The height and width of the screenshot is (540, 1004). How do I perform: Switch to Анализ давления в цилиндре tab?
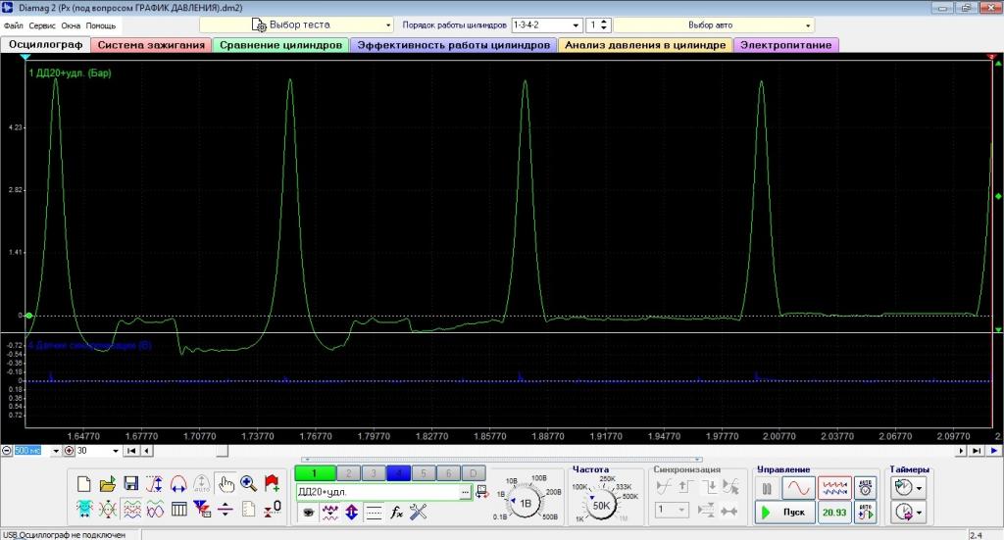tap(645, 45)
